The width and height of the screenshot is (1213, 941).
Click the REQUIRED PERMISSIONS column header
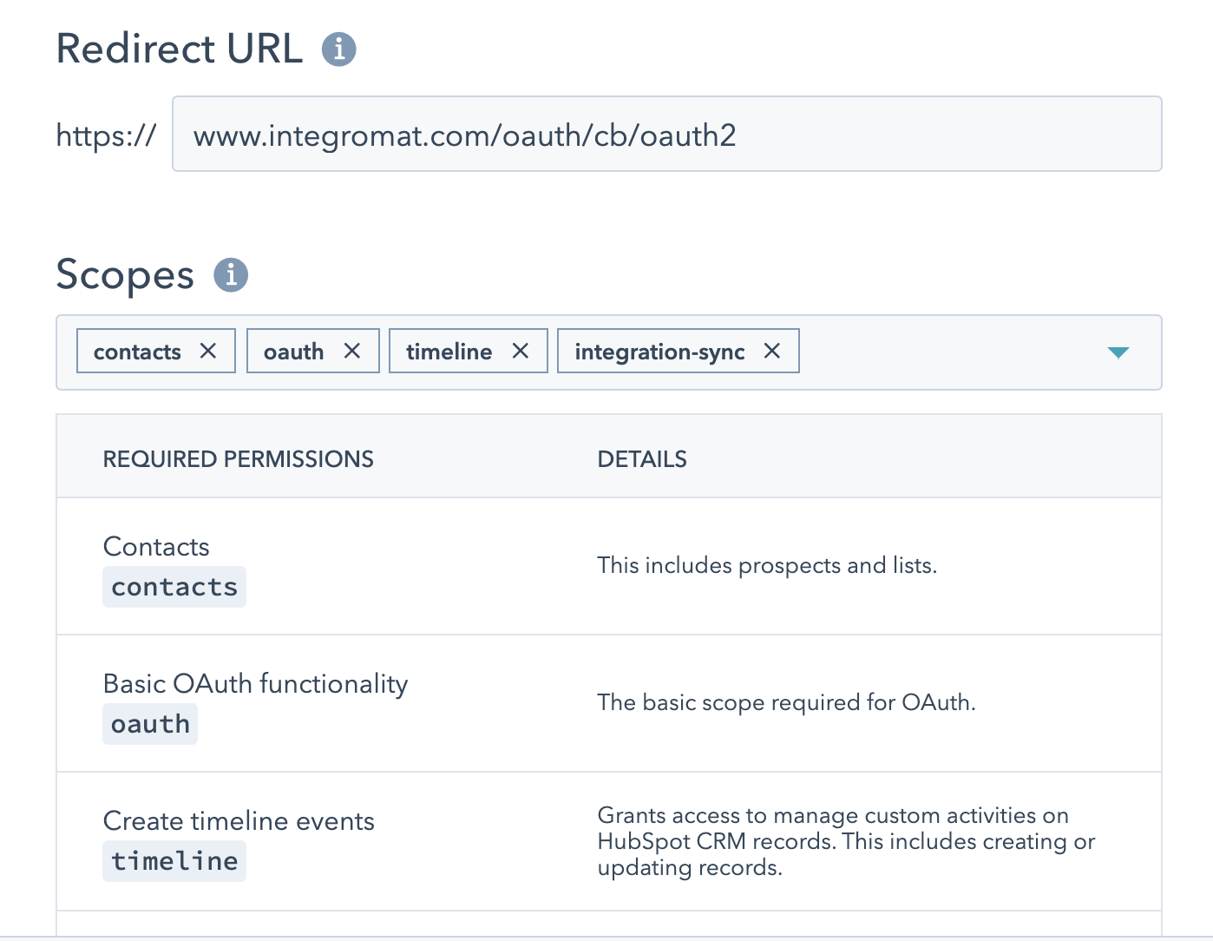[x=239, y=458]
